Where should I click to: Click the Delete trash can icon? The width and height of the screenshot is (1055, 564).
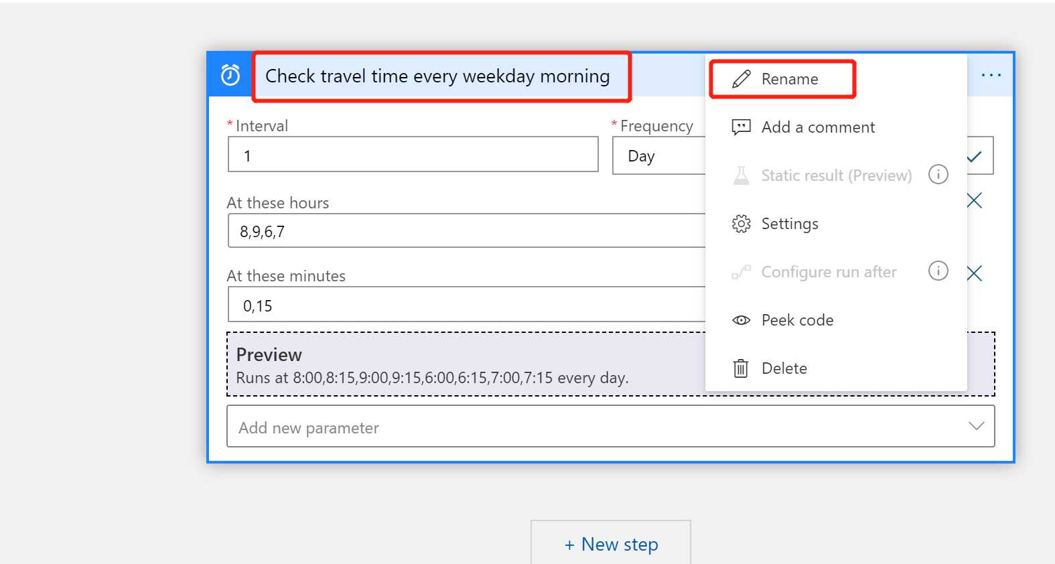(741, 368)
